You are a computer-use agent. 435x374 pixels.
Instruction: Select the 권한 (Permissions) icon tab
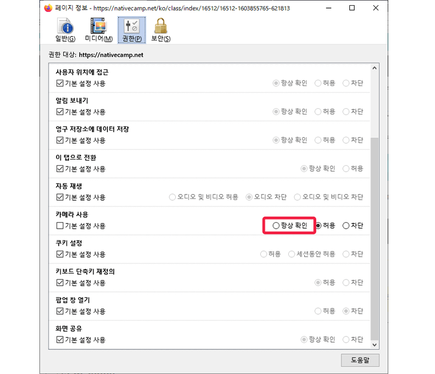pos(132,30)
